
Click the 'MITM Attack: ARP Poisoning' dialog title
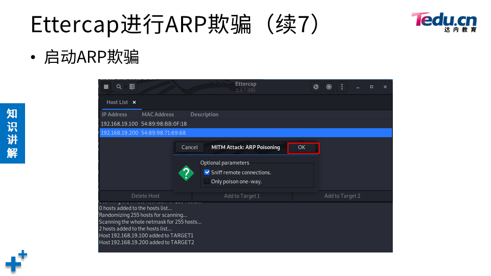point(245,147)
